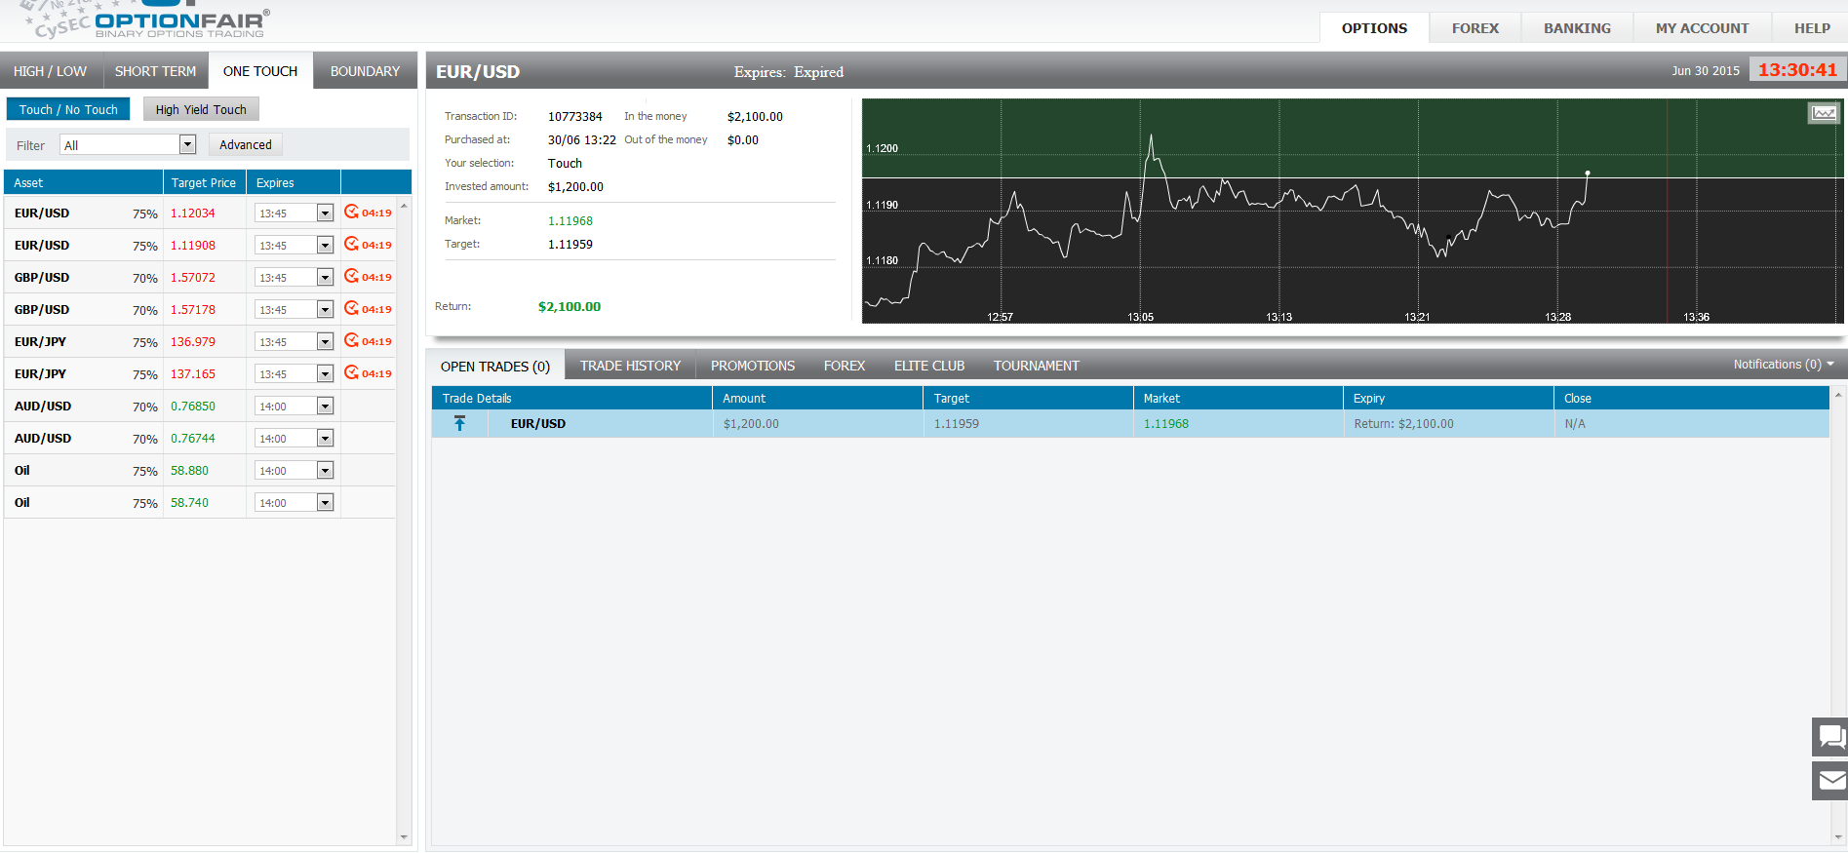Switch to the Boundary tab
1848x853 pixels.
click(x=365, y=71)
